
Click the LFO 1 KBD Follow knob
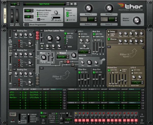click(84, 46)
